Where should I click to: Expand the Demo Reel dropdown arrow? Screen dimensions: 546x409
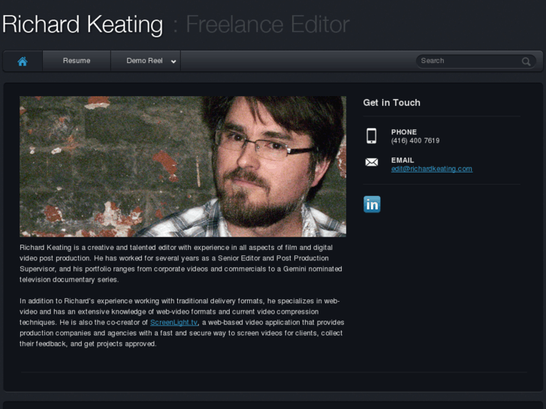(173, 62)
